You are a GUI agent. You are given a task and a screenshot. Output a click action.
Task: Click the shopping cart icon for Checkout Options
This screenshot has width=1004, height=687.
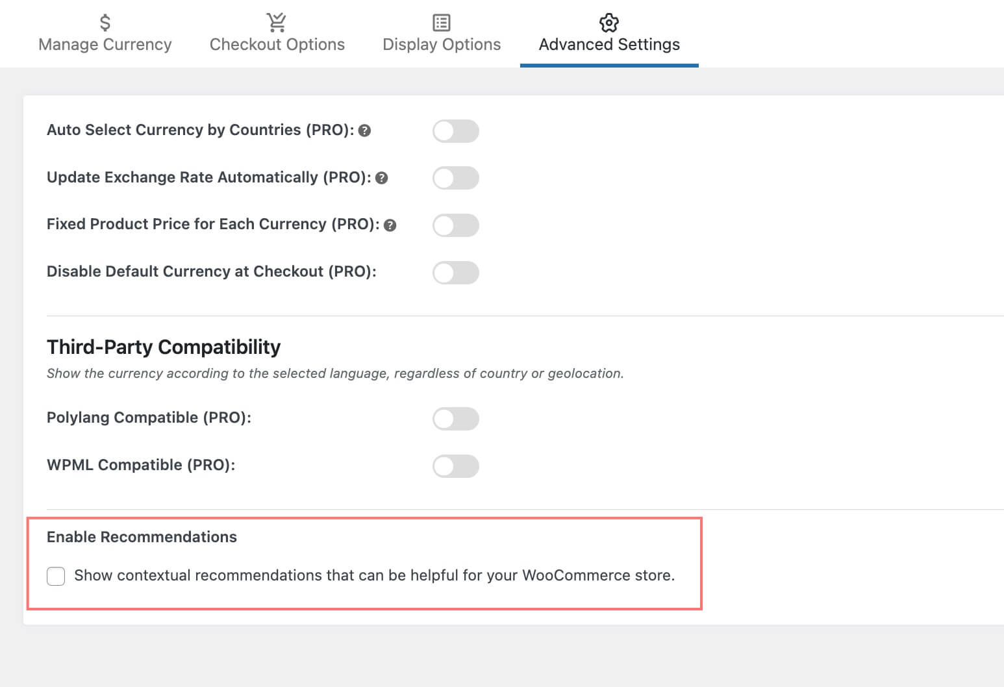point(277,23)
